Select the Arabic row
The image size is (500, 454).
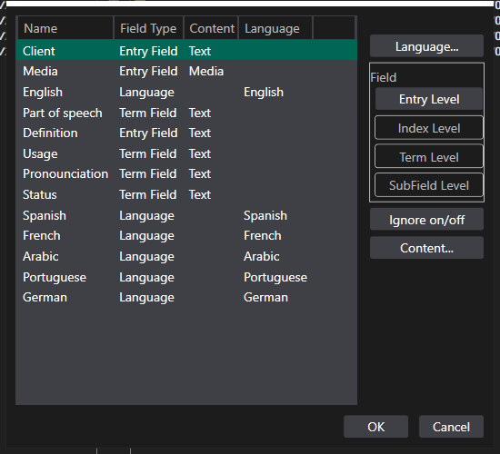point(186,256)
